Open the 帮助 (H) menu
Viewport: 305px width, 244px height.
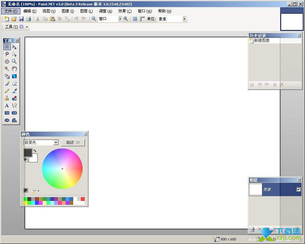[x=165, y=11]
